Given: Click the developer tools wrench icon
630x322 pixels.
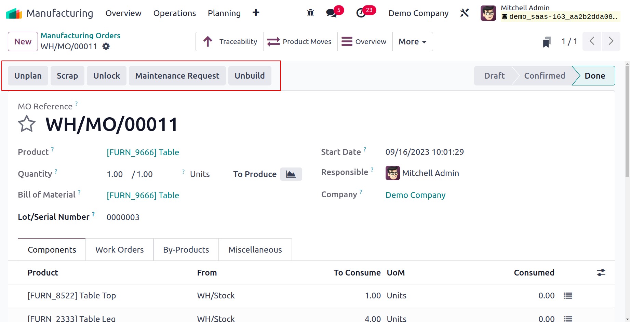Looking at the screenshot, I should point(464,13).
